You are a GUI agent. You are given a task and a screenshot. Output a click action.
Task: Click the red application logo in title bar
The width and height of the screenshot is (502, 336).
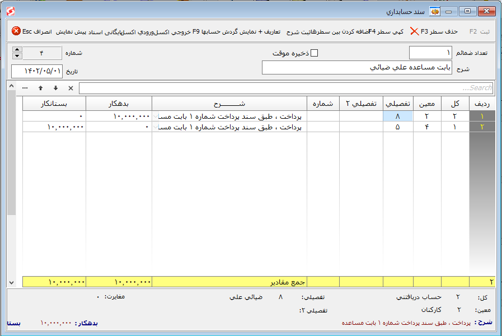(x=11, y=12)
